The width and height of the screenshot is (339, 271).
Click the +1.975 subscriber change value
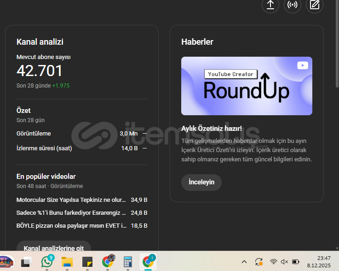(x=61, y=86)
